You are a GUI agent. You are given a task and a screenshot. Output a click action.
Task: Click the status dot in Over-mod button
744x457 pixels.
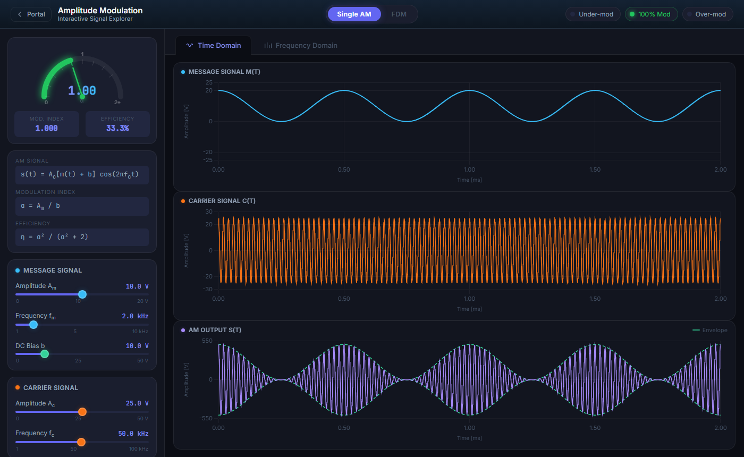tap(689, 14)
